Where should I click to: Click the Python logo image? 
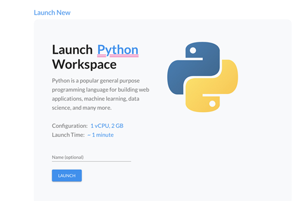pyautogui.click(x=202, y=77)
